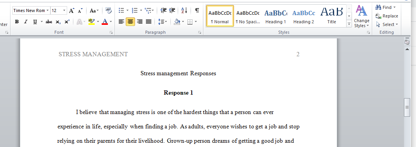Justify the text
Image resolution: width=416 pixels, height=147 pixels.
pyautogui.click(x=149, y=22)
